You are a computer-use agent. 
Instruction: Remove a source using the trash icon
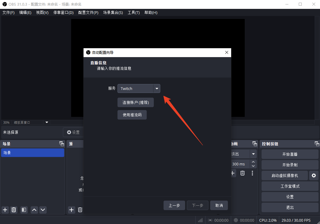[80, 210]
